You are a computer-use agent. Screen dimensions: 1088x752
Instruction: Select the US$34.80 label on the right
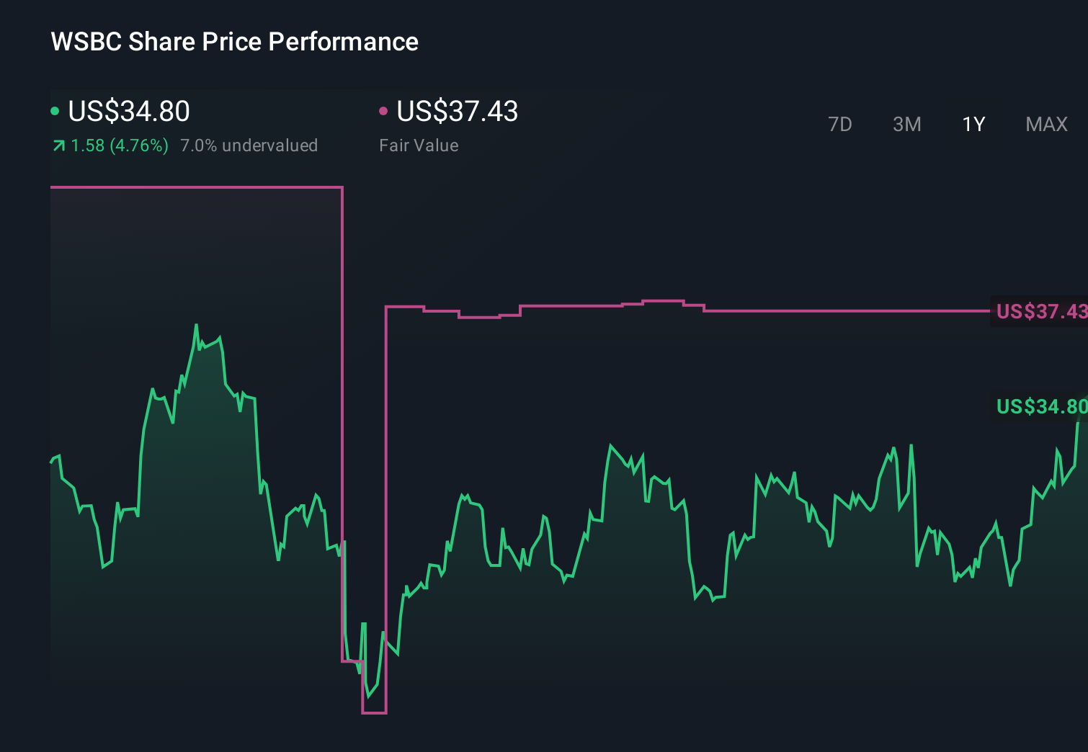point(1040,406)
